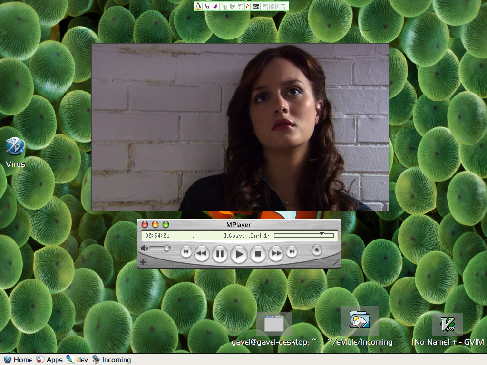Pause the Gossip Girl video
The height and width of the screenshot is (365, 487).
tap(220, 254)
